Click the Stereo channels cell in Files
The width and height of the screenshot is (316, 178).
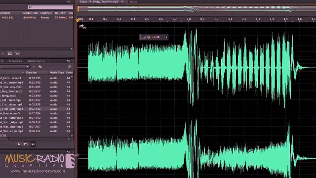coord(45,18)
